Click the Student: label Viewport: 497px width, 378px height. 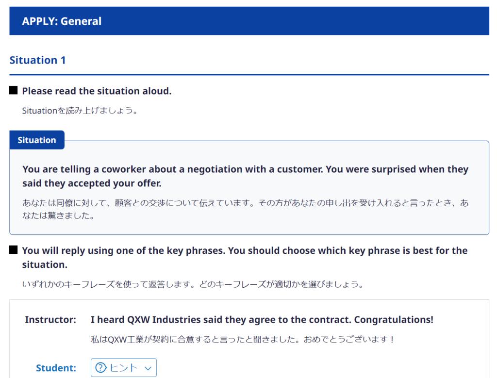coord(56,368)
